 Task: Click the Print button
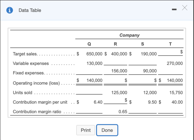pyautogui.click(x=86, y=130)
